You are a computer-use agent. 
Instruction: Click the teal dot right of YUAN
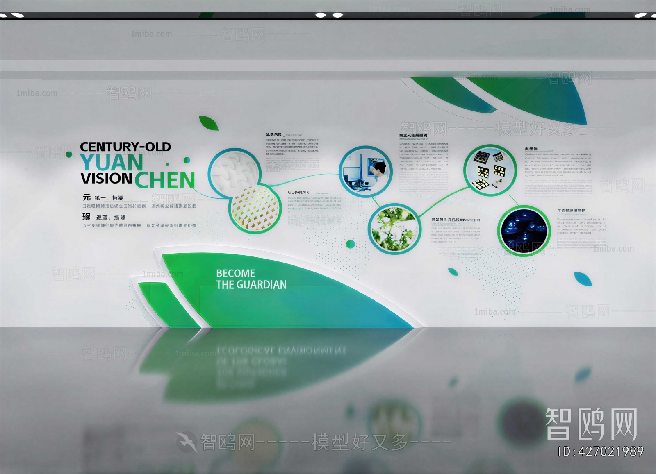pos(187,160)
